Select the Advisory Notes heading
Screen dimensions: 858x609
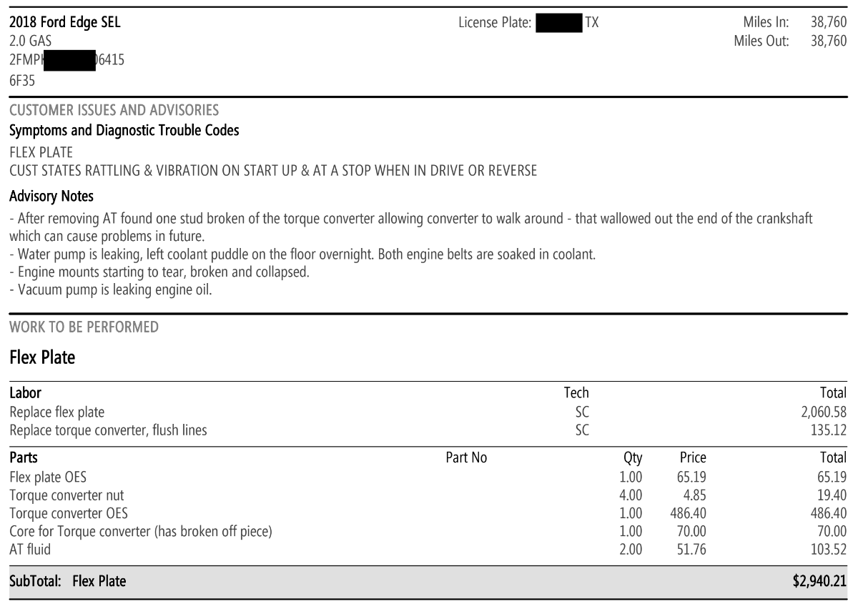point(51,196)
